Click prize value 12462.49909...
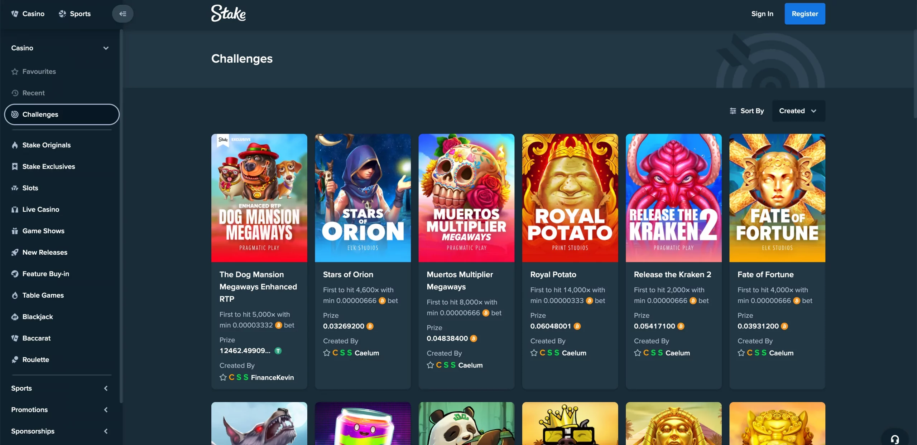Viewport: 917px width, 445px height. pyautogui.click(x=245, y=351)
